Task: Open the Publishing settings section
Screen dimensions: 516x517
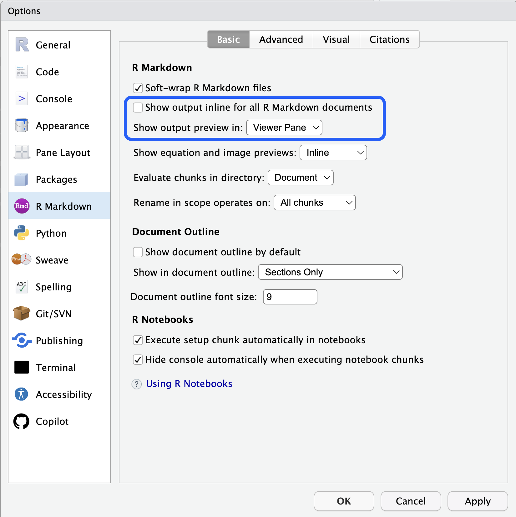Action: 21,340
